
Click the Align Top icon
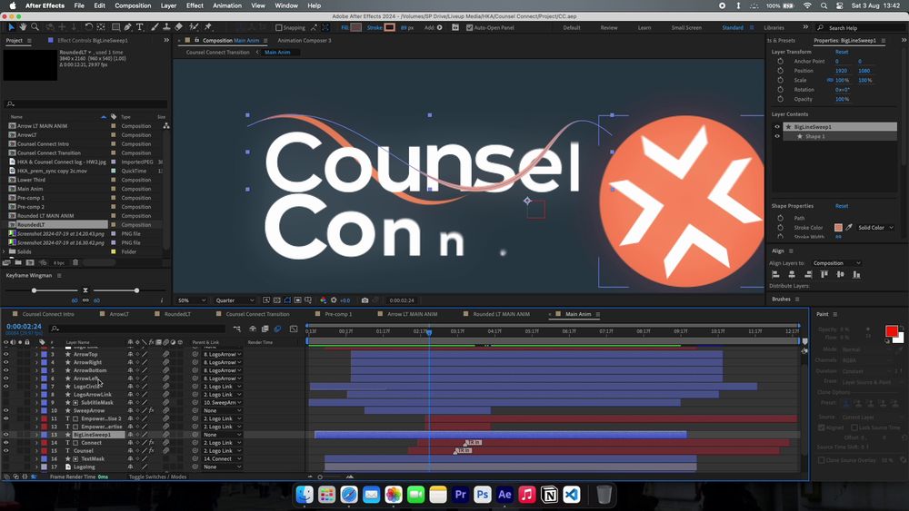click(x=824, y=275)
